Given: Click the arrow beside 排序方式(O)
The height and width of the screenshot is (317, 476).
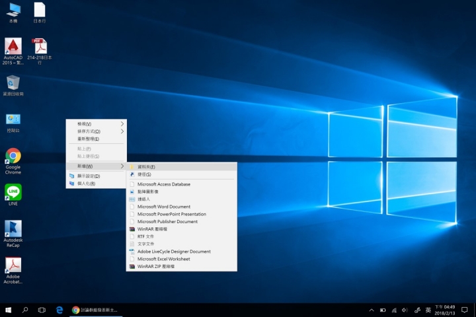Looking at the screenshot, I should point(122,131).
